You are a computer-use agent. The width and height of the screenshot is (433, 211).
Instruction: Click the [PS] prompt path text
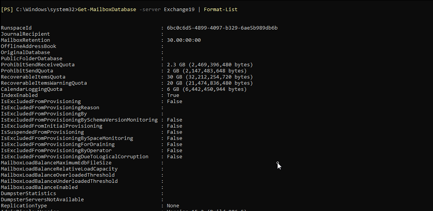click(38, 9)
